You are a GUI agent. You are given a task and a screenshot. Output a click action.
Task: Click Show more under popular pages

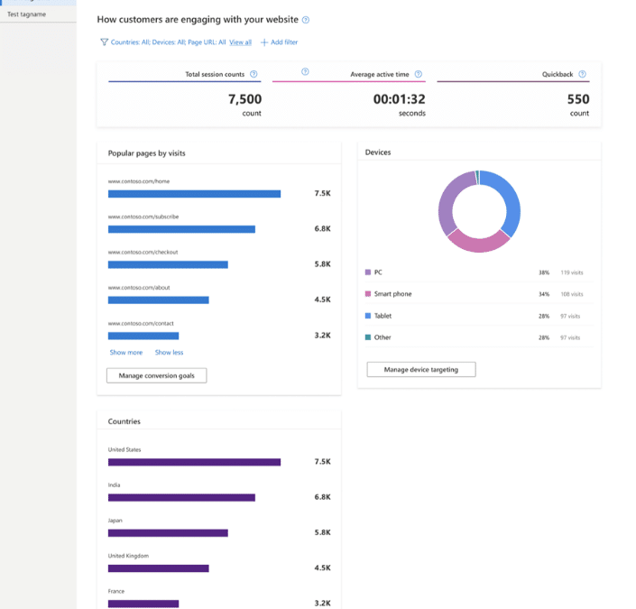point(126,353)
